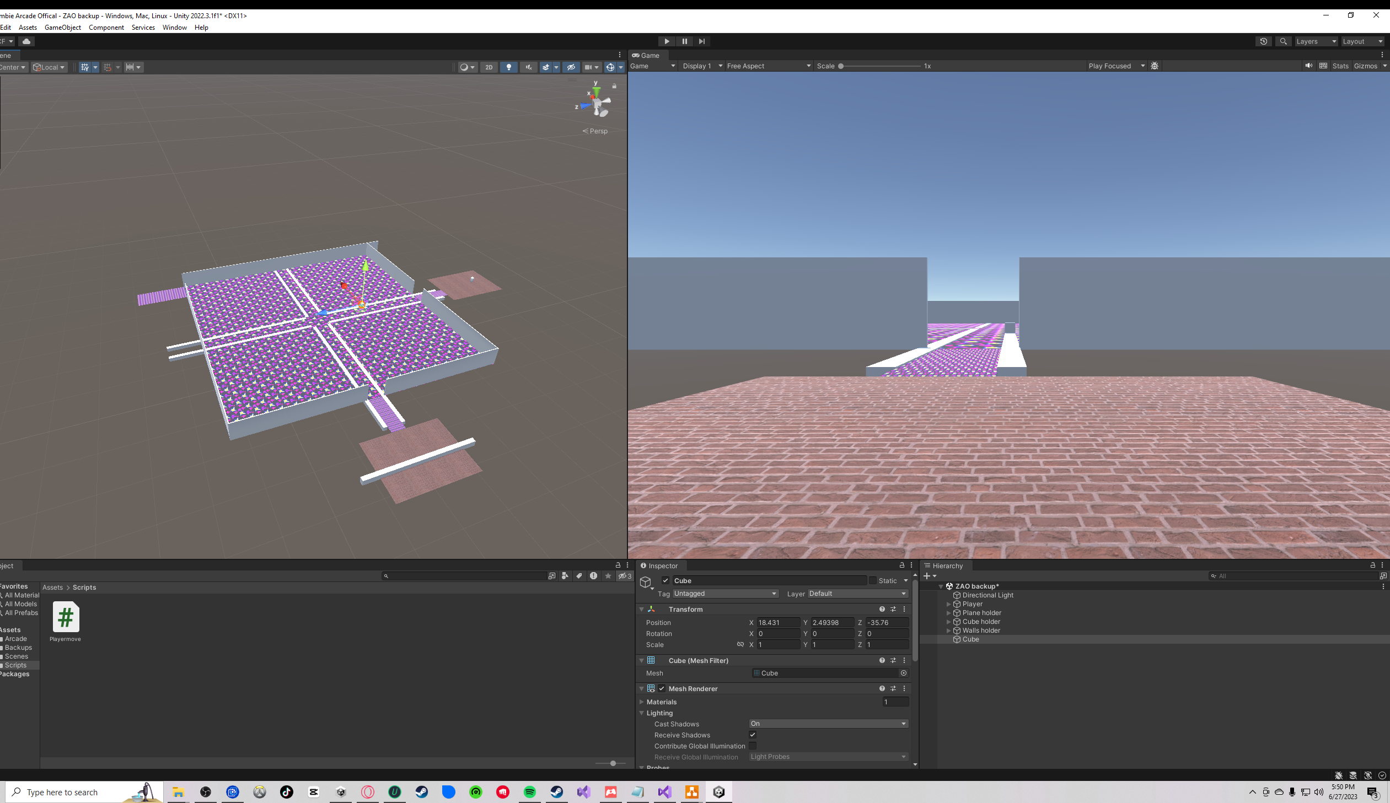Open the Layers dropdown

coord(1316,41)
